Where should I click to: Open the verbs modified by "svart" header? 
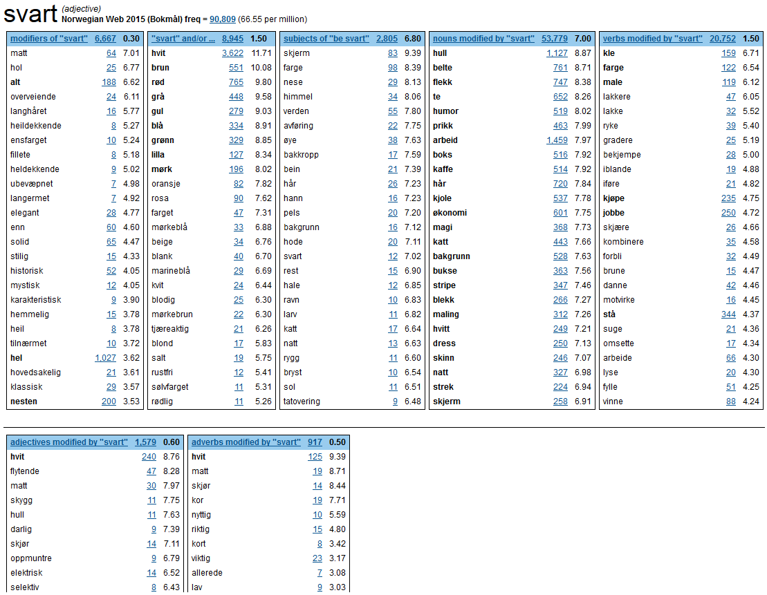[x=652, y=39]
